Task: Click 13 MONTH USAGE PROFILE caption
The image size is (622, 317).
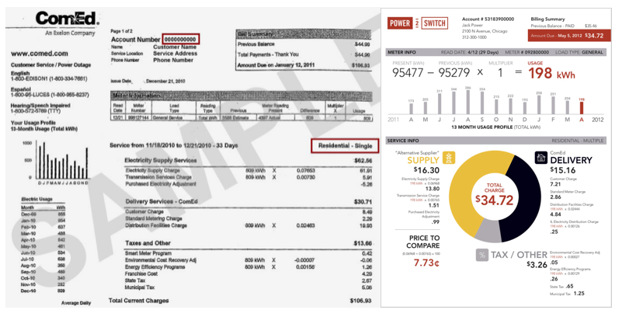Action: [x=496, y=127]
